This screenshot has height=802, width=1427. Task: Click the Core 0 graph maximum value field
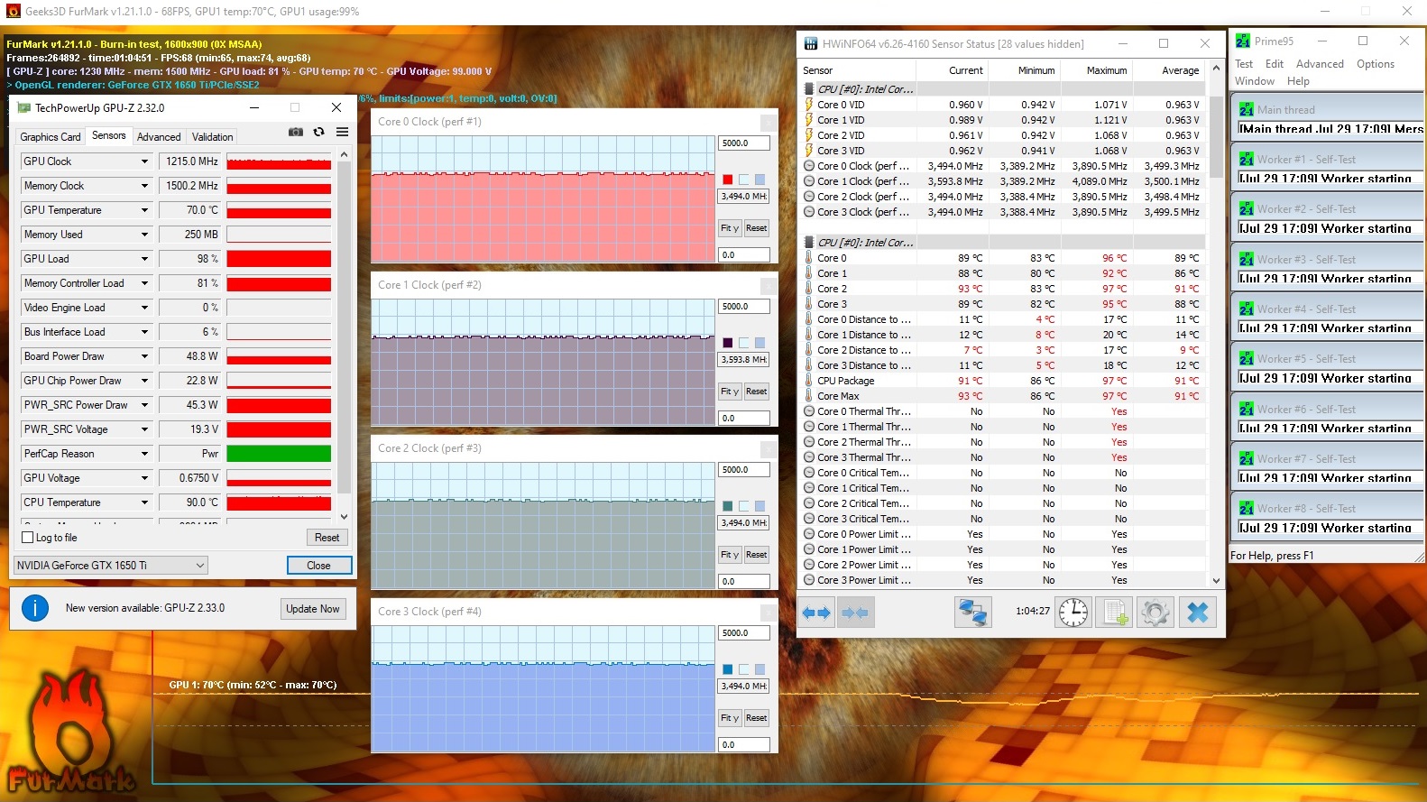coord(744,143)
